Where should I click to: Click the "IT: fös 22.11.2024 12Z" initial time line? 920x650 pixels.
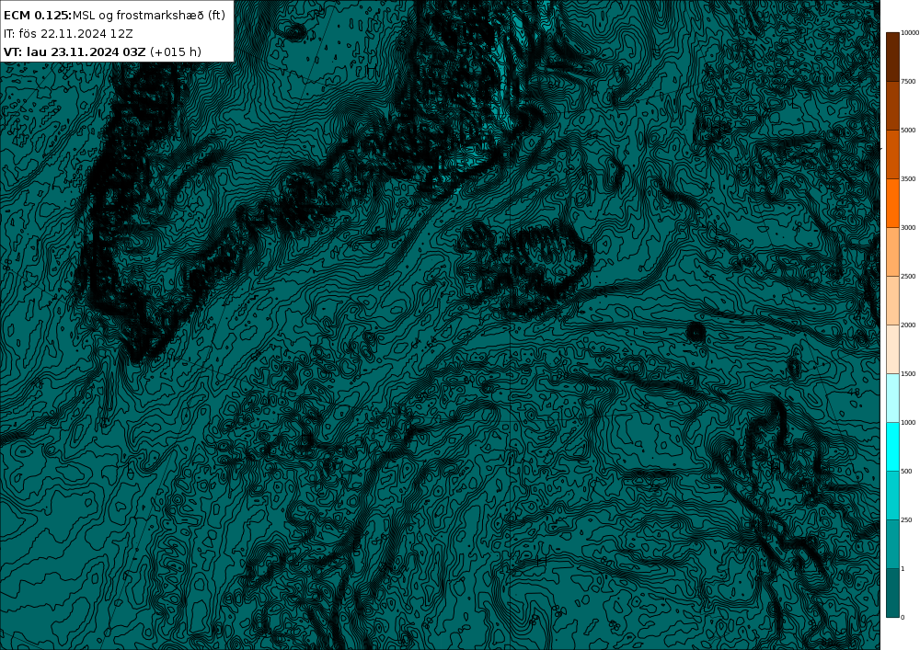click(x=68, y=34)
